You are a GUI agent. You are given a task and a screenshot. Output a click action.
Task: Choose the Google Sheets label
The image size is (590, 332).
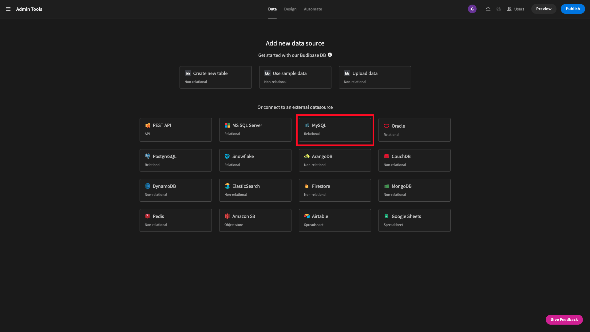click(406, 216)
